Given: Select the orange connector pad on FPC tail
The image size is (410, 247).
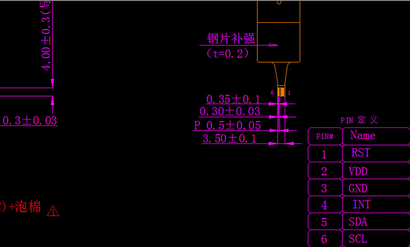Looking at the screenshot, I should pyautogui.click(x=281, y=92).
